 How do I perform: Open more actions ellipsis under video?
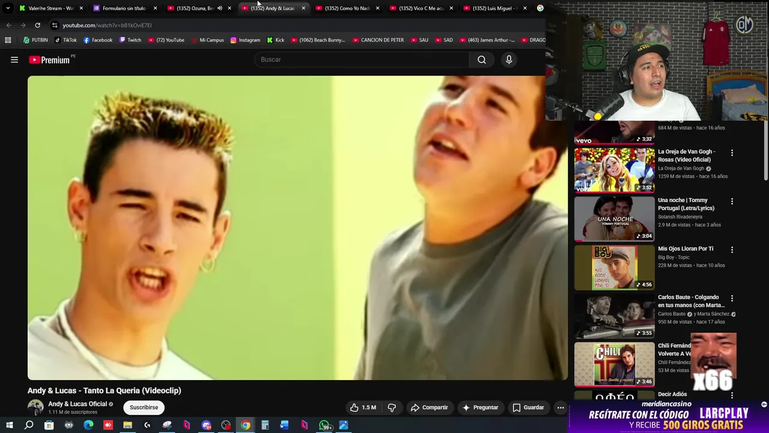pyautogui.click(x=561, y=408)
